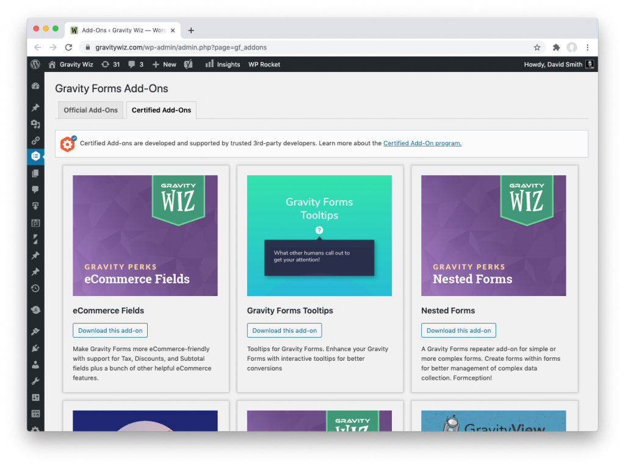Close the Add-Ons ‹ Gravity Wiz tab
625x467 pixels.
173,31
